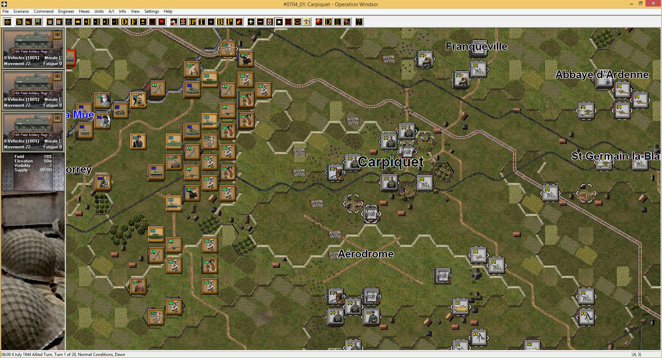Toggle the white star objectives button
Image resolution: width=662 pixels, height=358 pixels.
pos(279,22)
